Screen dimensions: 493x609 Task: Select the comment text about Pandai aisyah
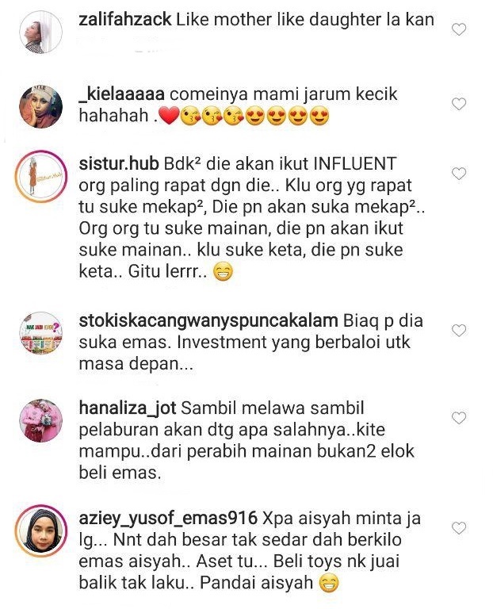pos(250,551)
